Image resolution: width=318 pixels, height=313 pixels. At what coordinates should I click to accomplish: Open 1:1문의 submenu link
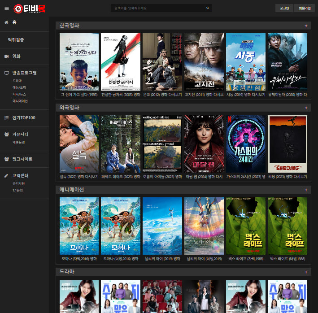pos(17,190)
